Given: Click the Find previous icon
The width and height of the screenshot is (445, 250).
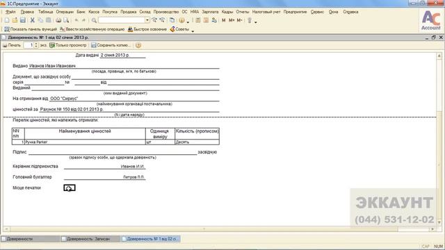Looking at the screenshot, I should pos(162,20).
